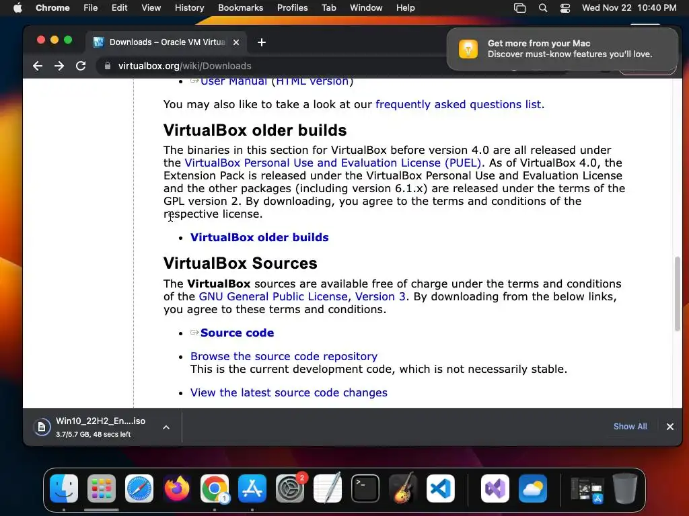Open the History menu
689x516 pixels.
tap(189, 8)
